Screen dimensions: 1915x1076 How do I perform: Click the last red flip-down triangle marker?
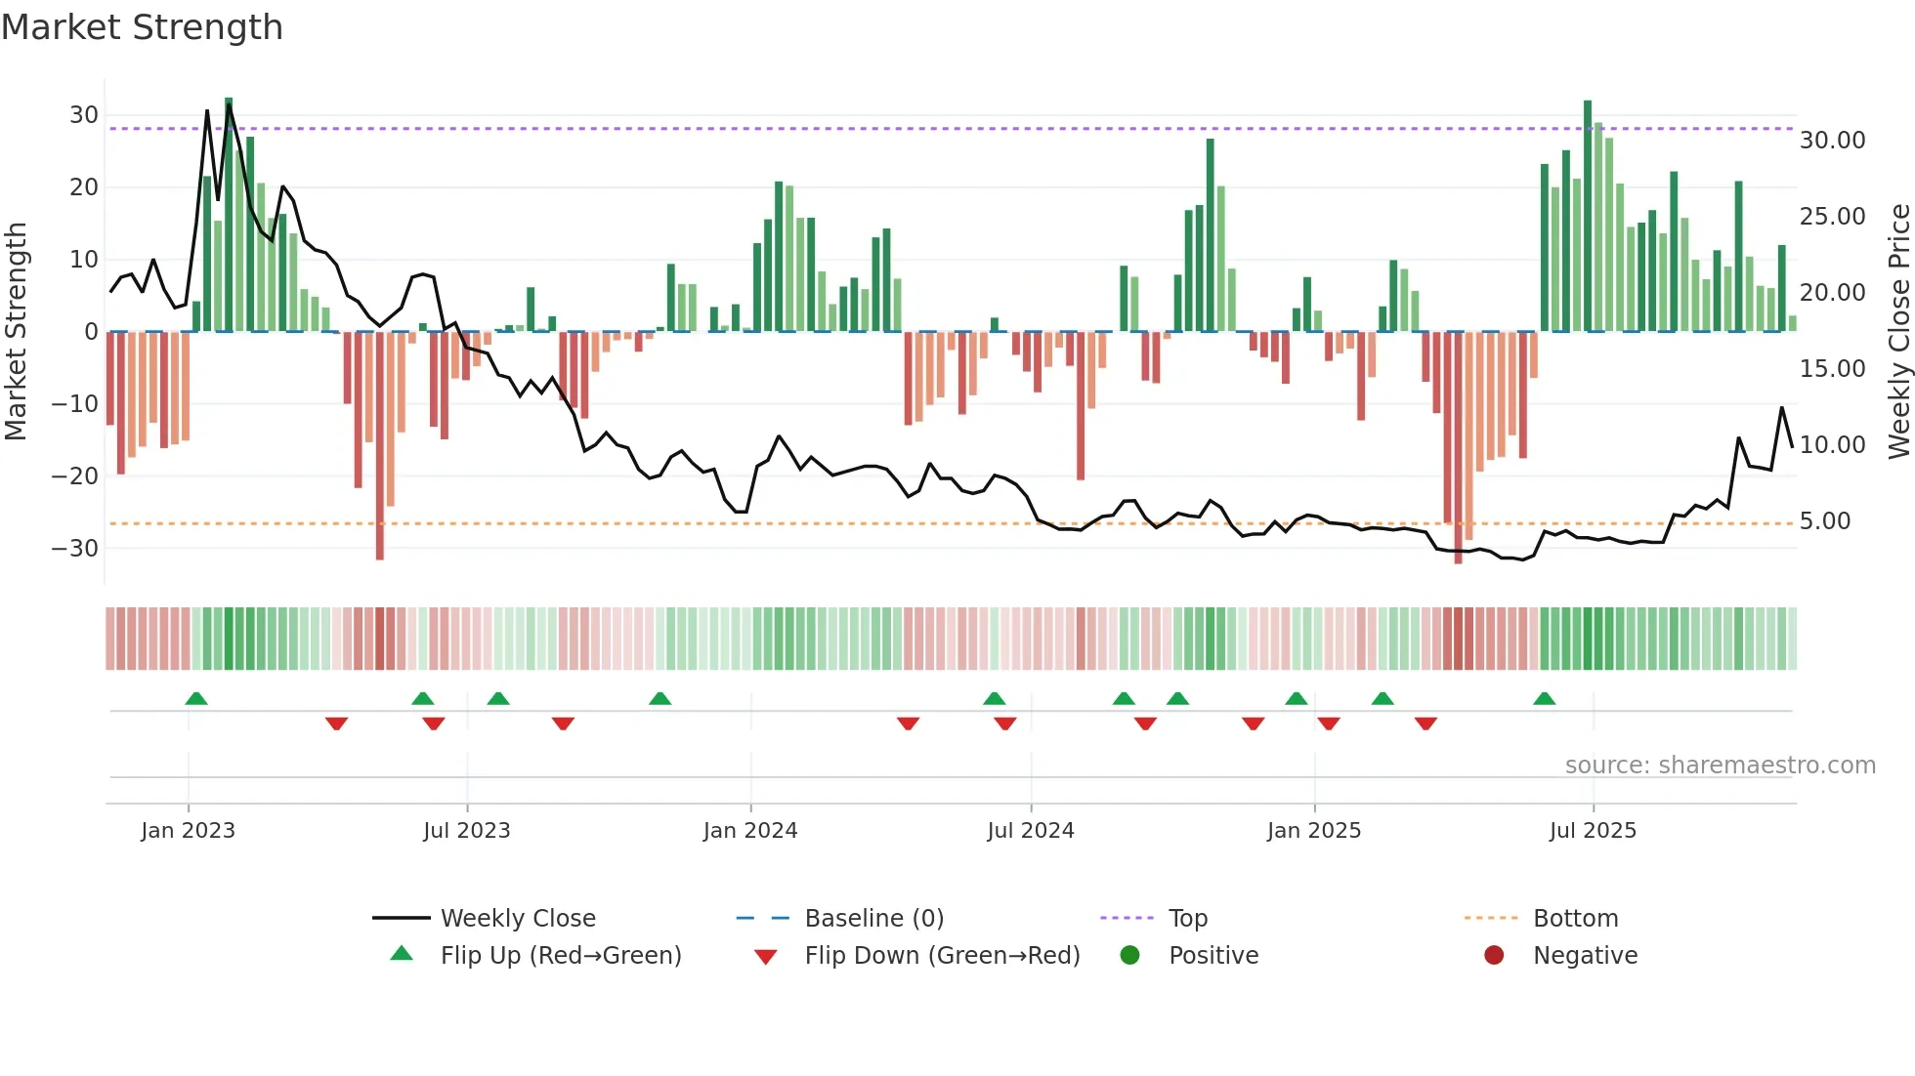[1426, 724]
